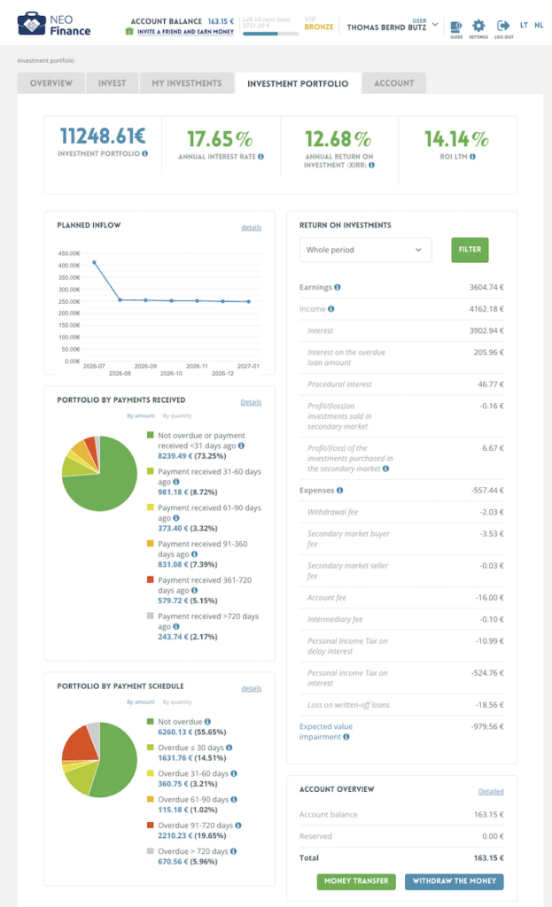Select By amount in payment schedule
Screen dimensions: 552x907
(x=141, y=702)
